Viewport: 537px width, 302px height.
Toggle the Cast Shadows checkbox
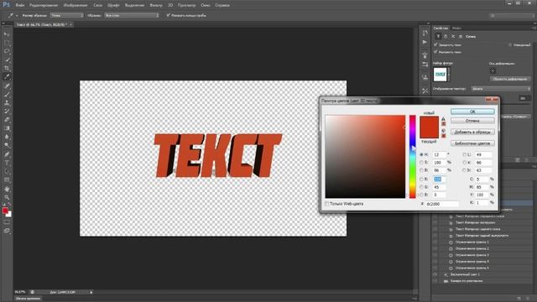point(435,52)
